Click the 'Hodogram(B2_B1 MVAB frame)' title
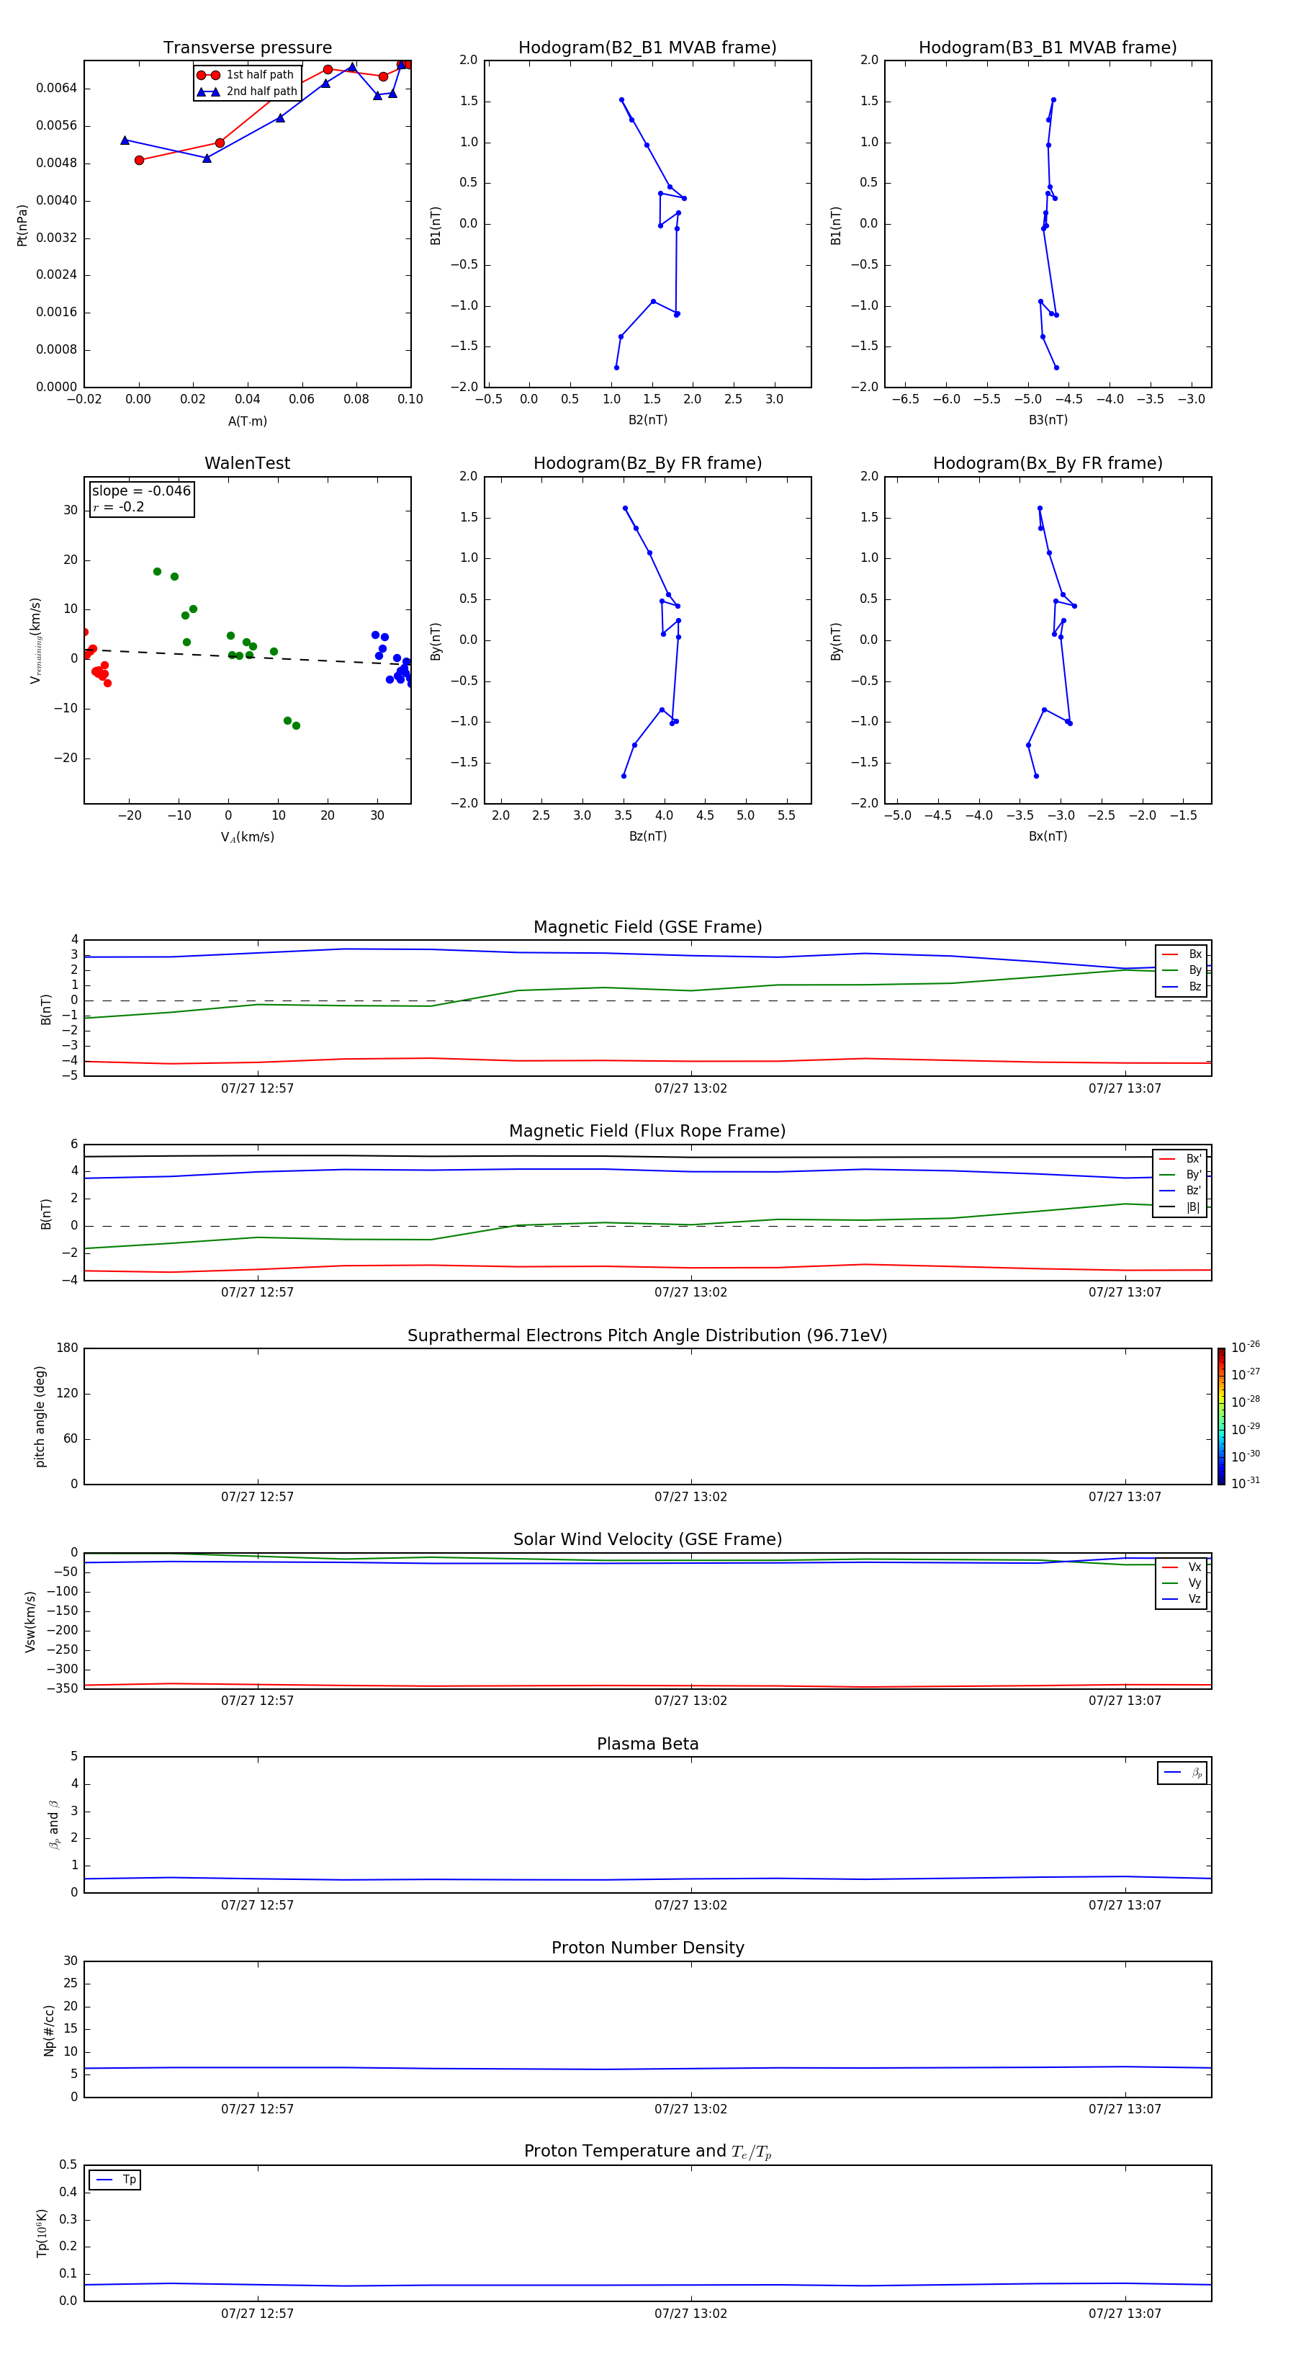 [x=647, y=47]
